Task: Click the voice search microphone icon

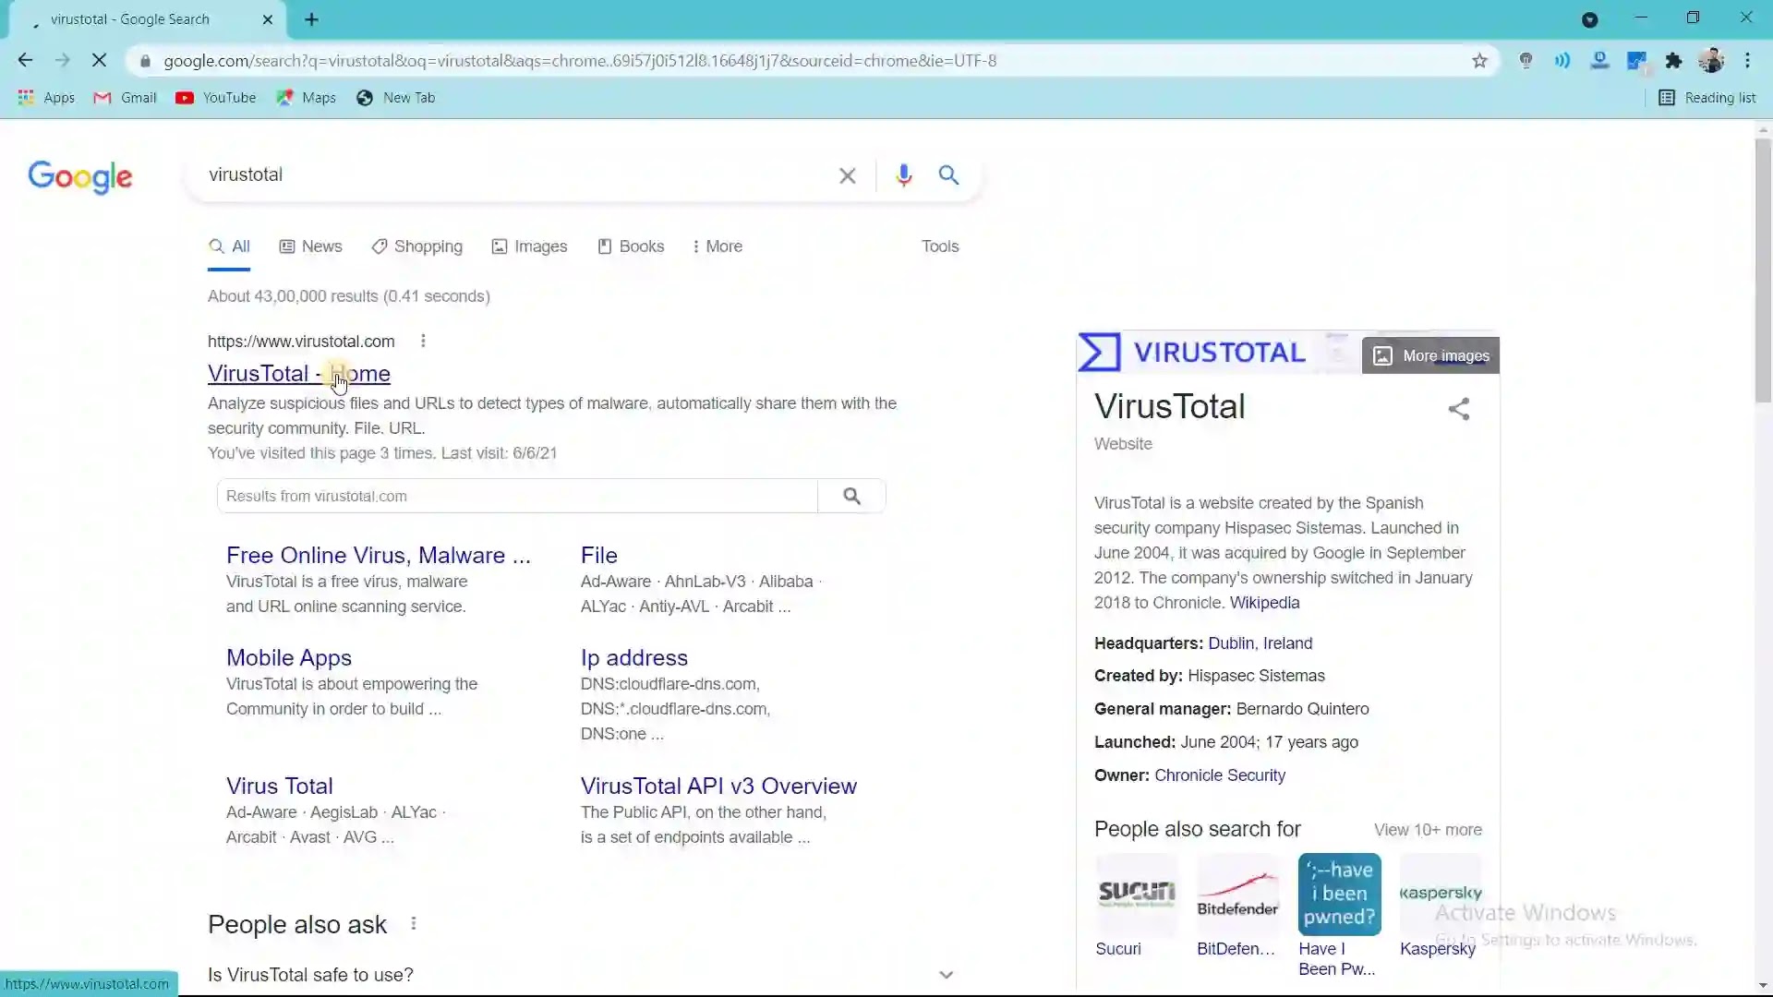Action: tap(903, 174)
